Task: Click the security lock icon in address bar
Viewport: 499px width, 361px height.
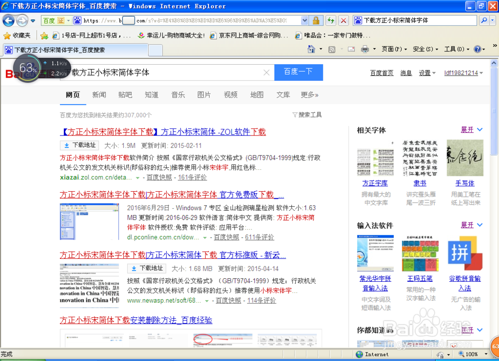Action: pyautogui.click(x=316, y=20)
